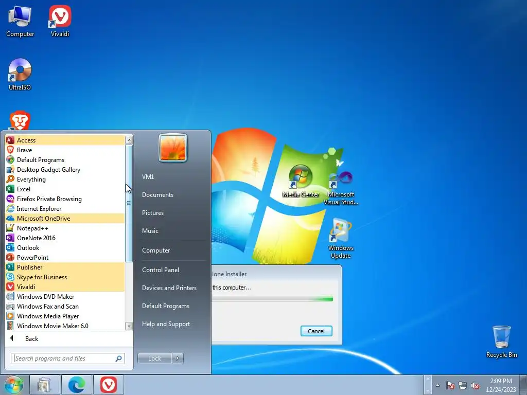Launch the Everything search program
Image resolution: width=527 pixels, height=395 pixels.
[x=64, y=179]
